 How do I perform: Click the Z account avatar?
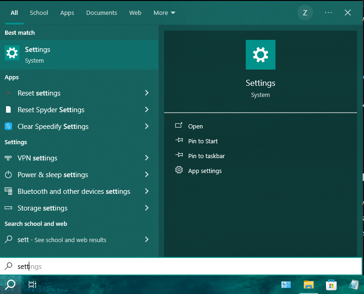[x=305, y=13]
